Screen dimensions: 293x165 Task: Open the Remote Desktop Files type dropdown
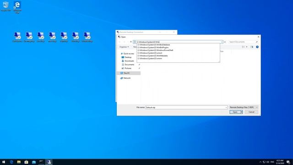tap(244, 108)
